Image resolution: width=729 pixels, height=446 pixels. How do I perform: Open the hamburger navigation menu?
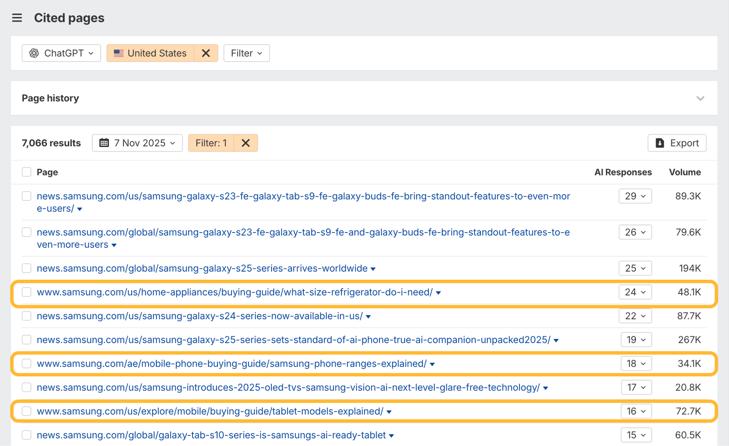[17, 17]
